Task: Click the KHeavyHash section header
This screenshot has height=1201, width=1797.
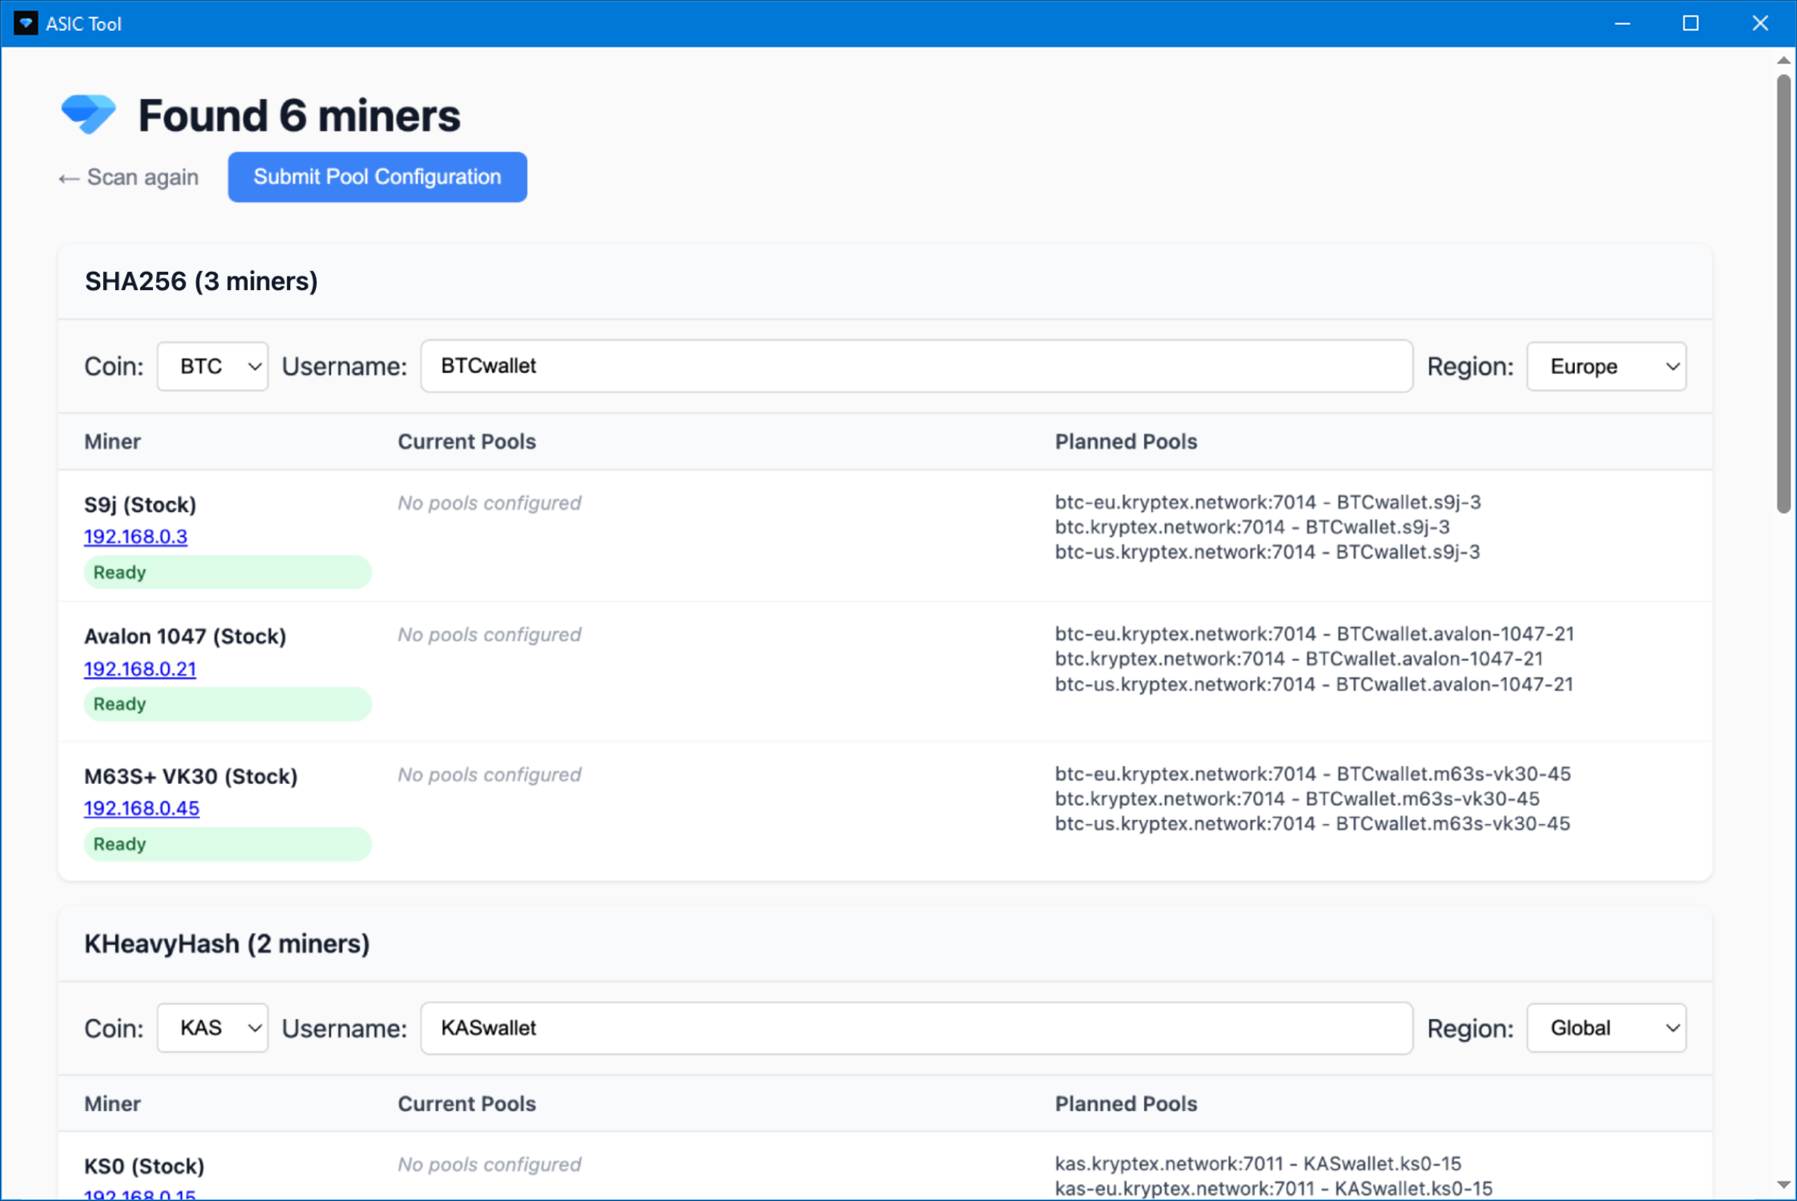Action: tap(227, 944)
